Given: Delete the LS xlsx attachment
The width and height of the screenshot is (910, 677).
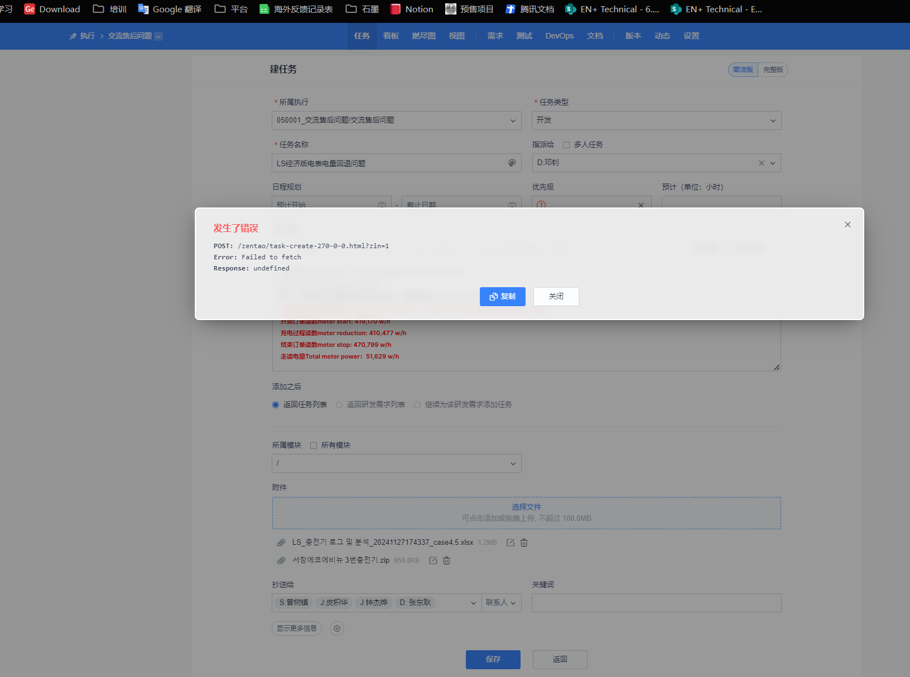Looking at the screenshot, I should tap(524, 543).
